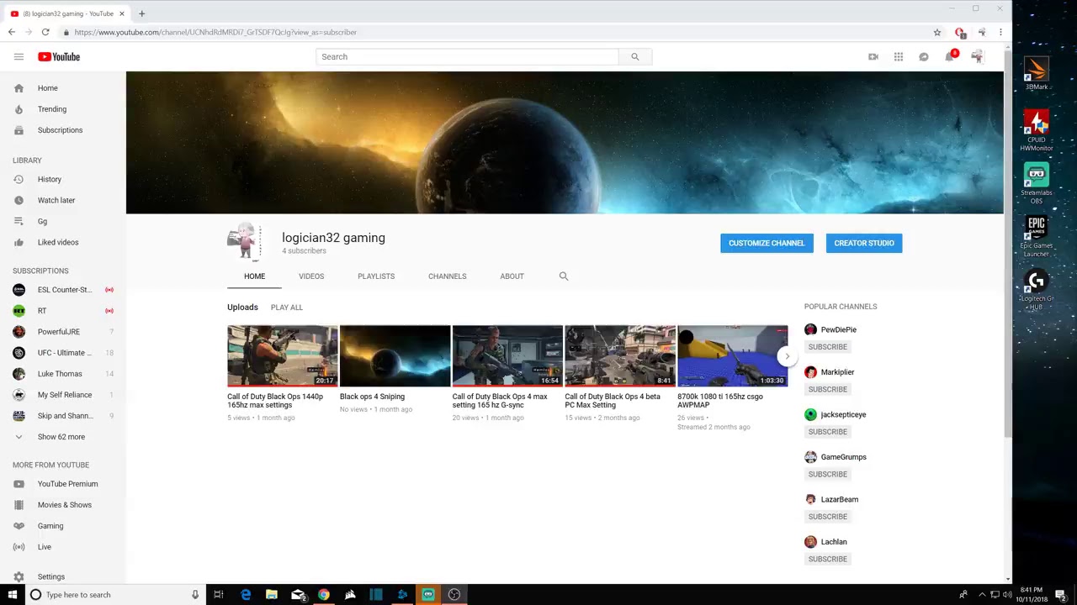
Task: Subscribe to PewDiePie
Action: (x=828, y=347)
